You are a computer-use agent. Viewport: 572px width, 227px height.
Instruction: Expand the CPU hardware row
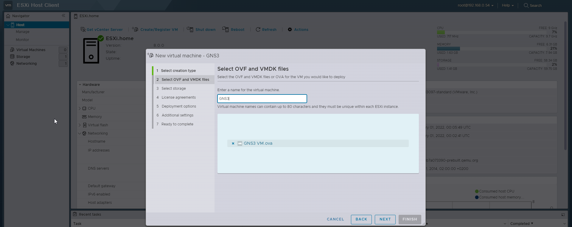pos(80,108)
